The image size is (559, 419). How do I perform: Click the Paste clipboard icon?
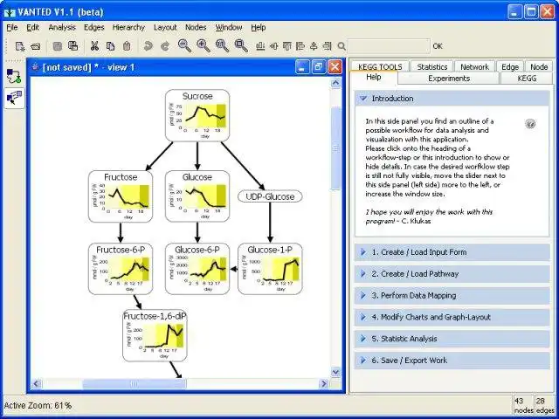[127, 46]
